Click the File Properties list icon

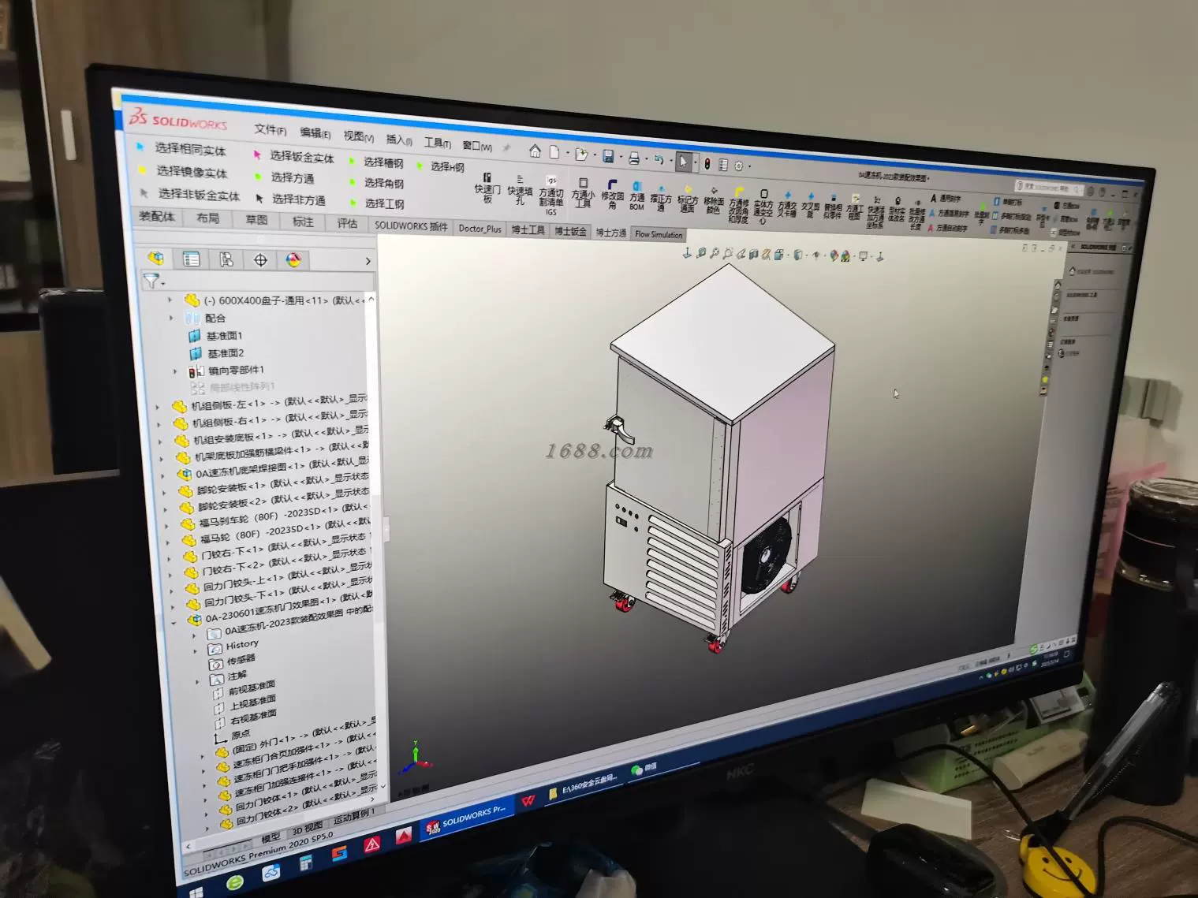click(723, 164)
